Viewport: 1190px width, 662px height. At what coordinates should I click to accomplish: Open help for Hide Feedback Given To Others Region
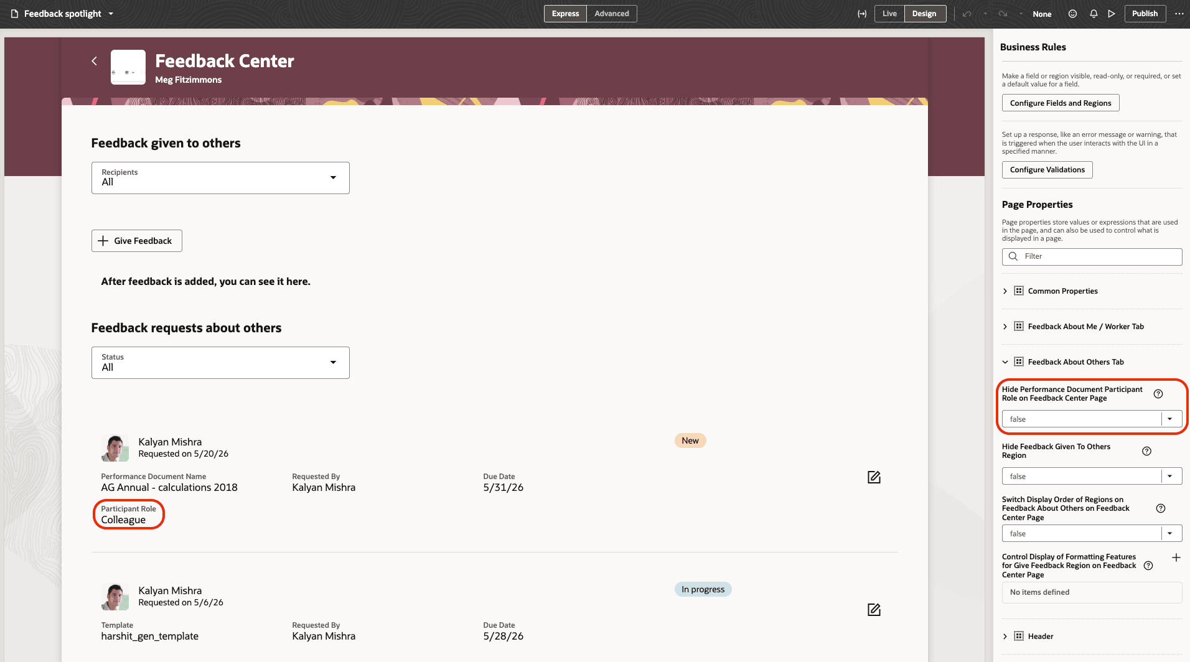[1146, 451]
